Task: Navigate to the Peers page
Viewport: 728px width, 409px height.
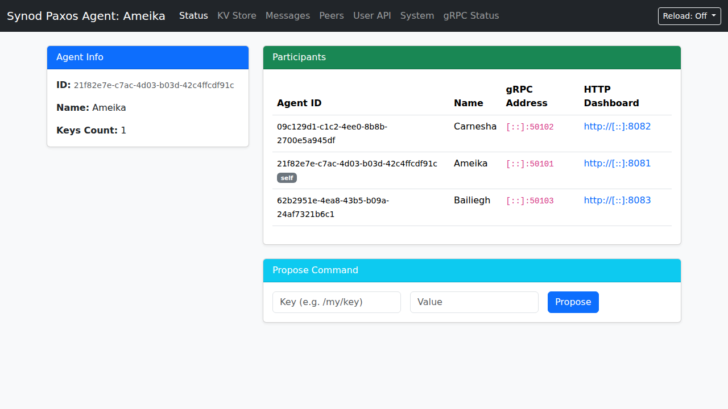Action: 331,16
